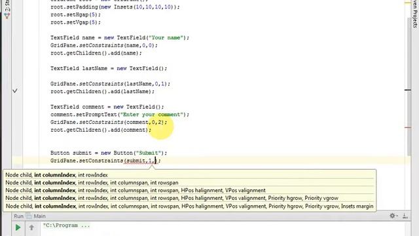Click the "Your name" string literal
This screenshot has width=419, height=236.
coord(166,38)
